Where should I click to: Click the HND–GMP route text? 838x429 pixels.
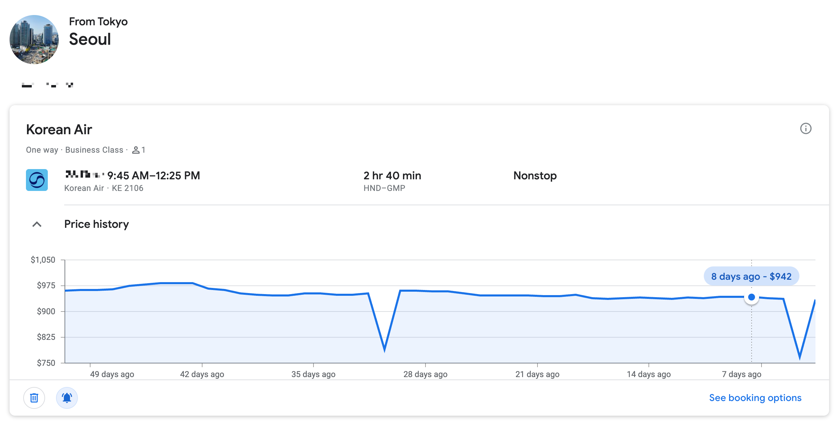(x=384, y=188)
